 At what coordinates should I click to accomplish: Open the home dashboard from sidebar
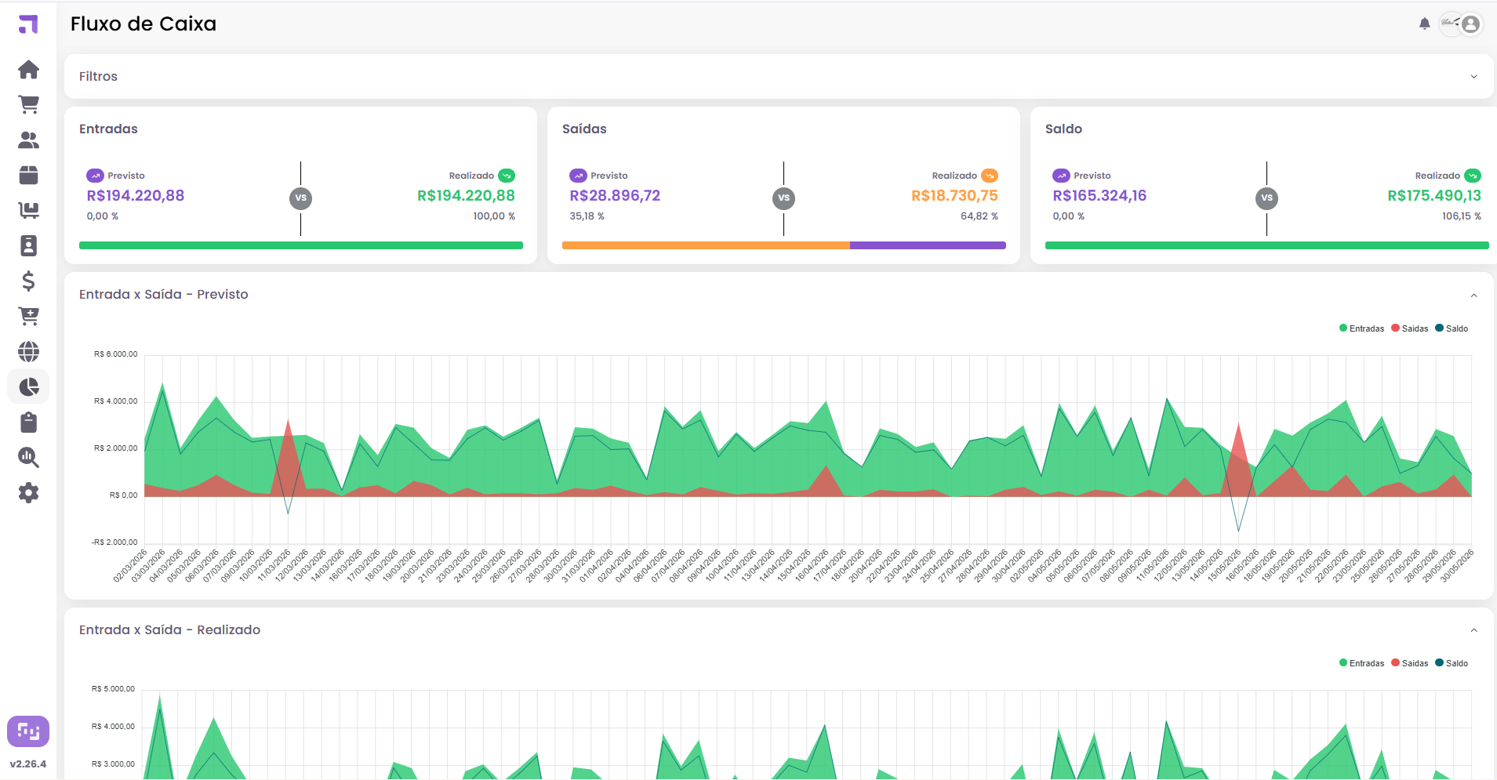28,70
